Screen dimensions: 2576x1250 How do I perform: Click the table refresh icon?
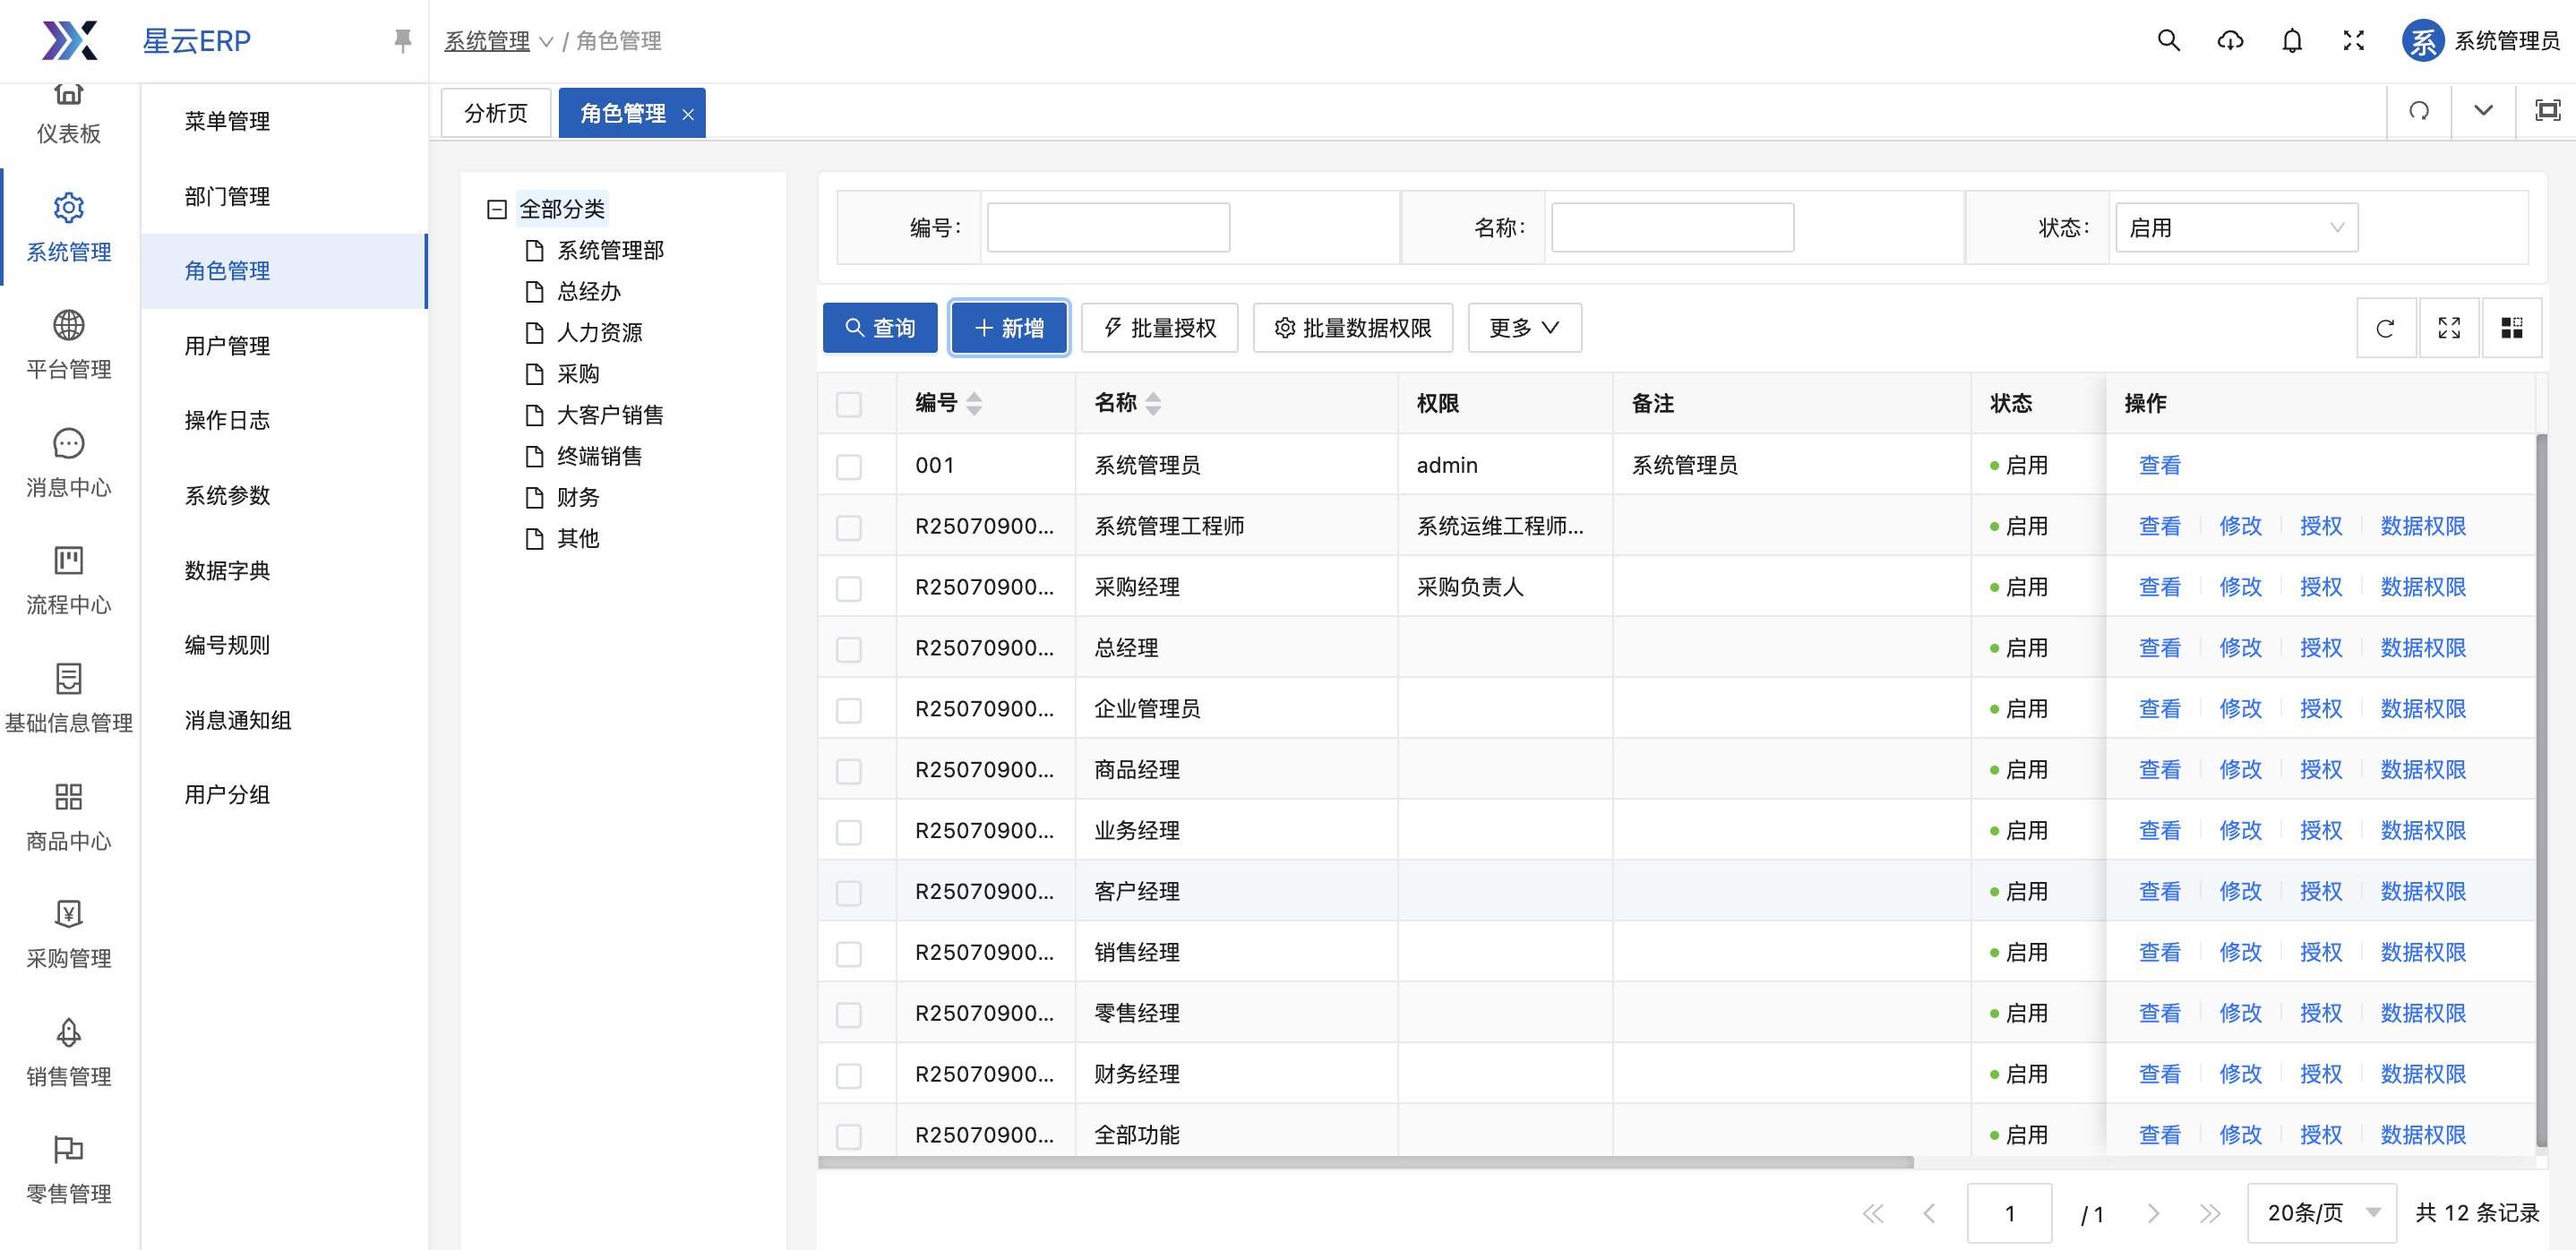(2385, 328)
